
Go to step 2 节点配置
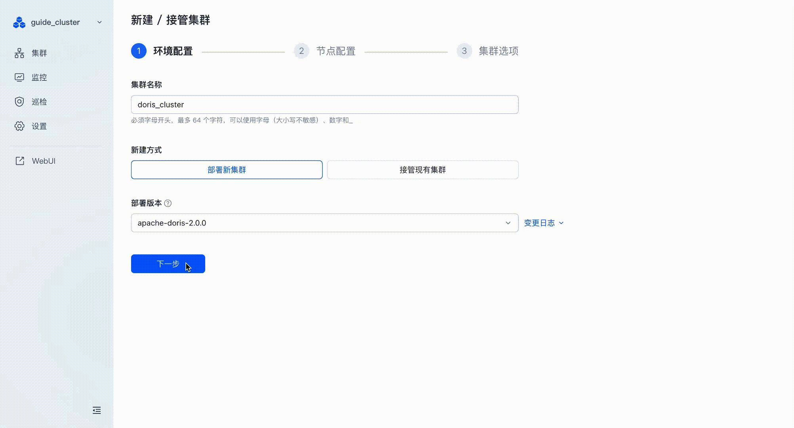point(301,51)
